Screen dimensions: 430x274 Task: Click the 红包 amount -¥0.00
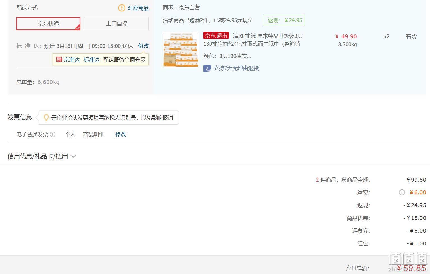tap(416, 243)
